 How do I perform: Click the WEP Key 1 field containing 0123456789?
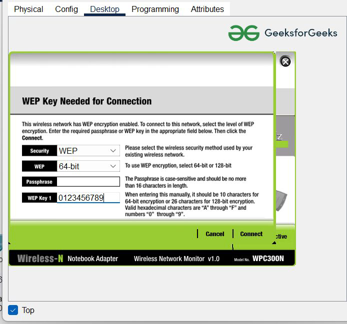point(88,198)
